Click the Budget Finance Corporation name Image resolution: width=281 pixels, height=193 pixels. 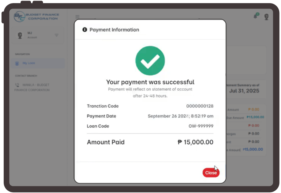pos(42,17)
